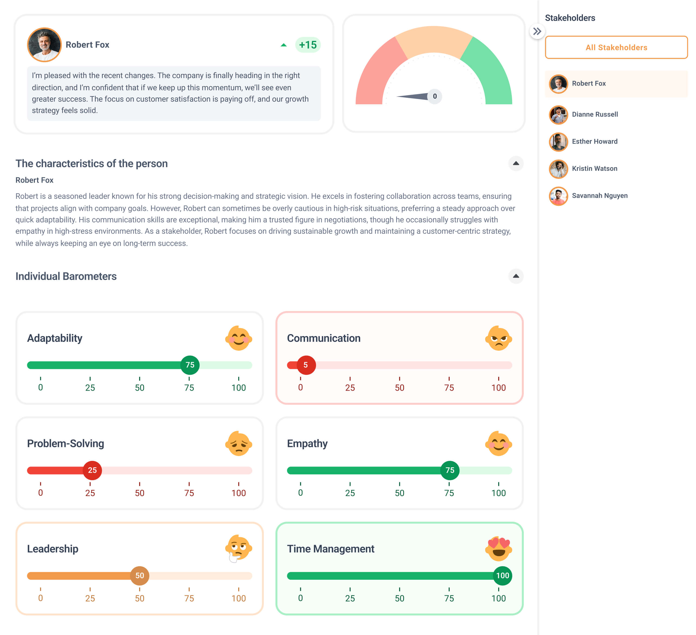
Task: Select Dianne Russell in the stakeholders list
Action: click(616, 114)
